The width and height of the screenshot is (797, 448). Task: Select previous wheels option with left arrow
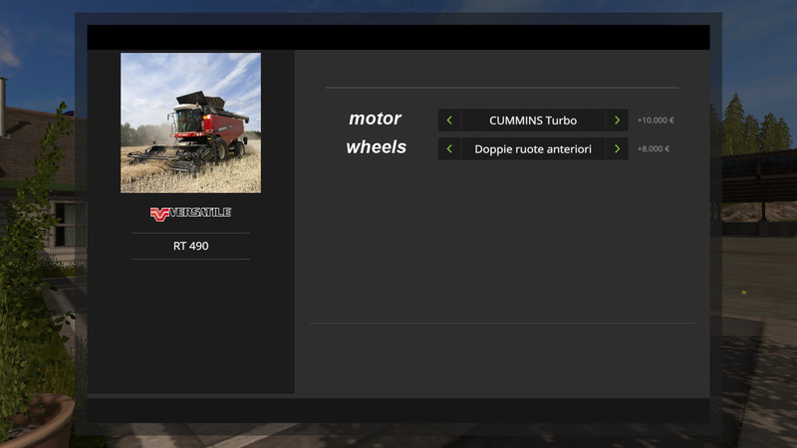point(449,149)
